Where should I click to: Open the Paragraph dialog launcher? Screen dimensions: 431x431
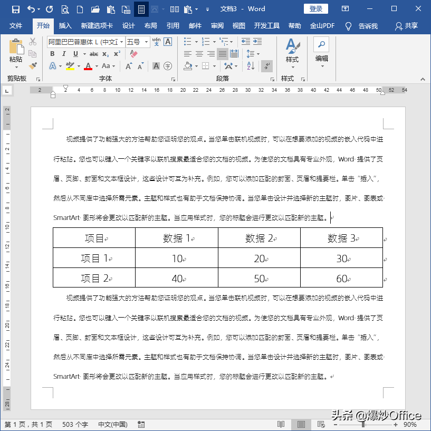[x=272, y=79]
